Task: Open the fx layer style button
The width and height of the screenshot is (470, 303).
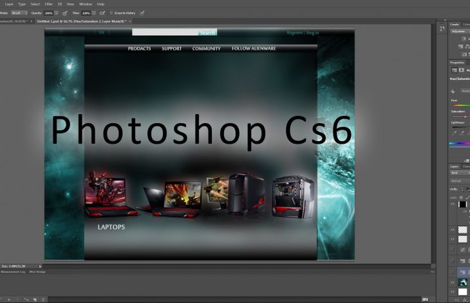Action: pos(465,300)
